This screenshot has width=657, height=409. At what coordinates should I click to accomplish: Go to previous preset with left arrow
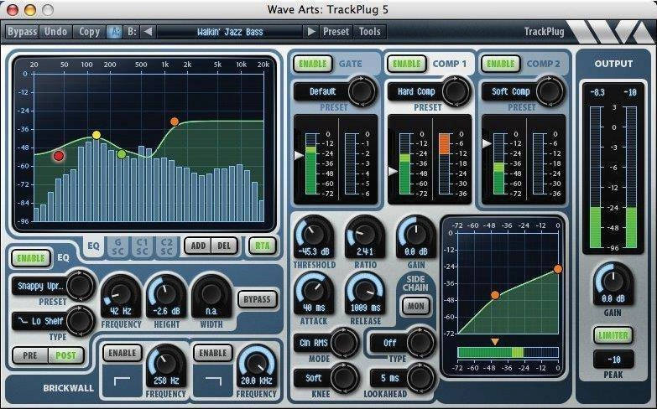tap(148, 32)
